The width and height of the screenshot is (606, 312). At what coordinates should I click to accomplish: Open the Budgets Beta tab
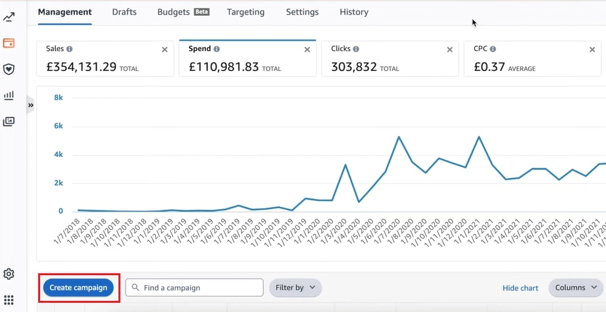click(x=182, y=12)
